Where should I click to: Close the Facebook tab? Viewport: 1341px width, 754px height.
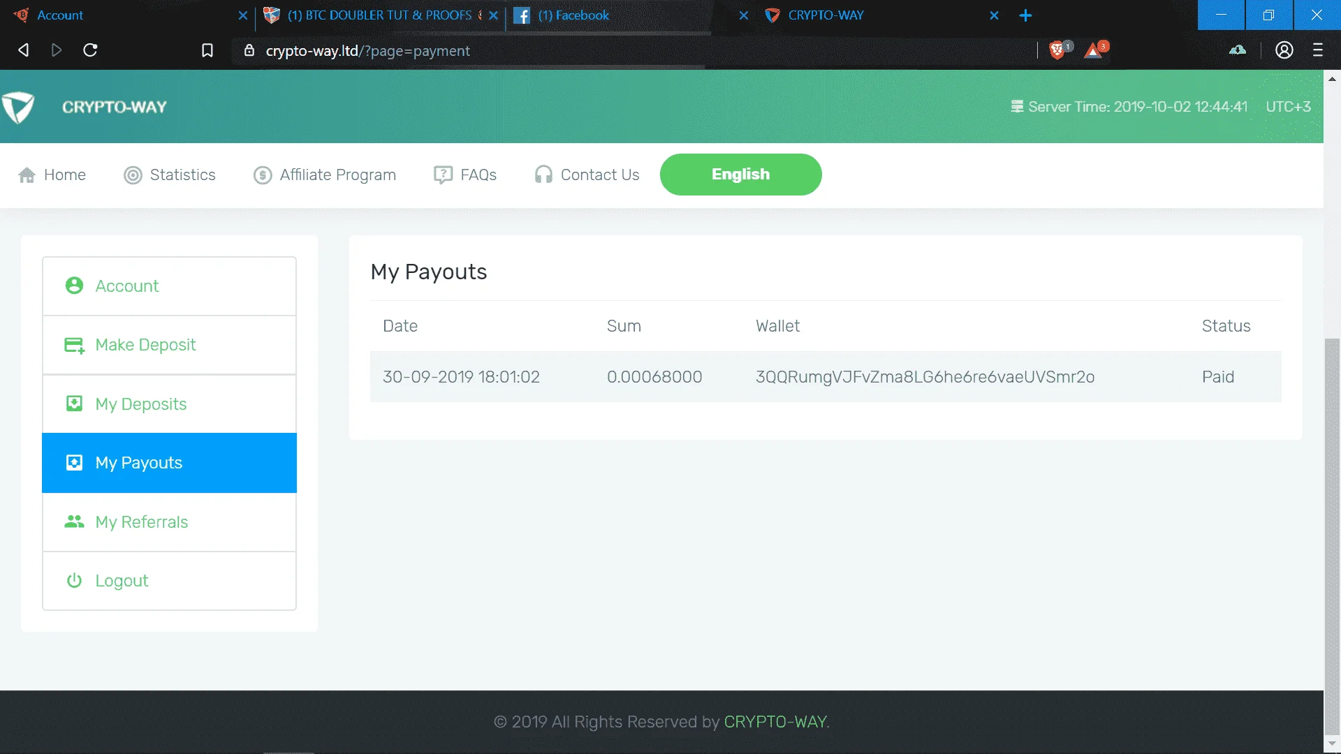(x=744, y=15)
